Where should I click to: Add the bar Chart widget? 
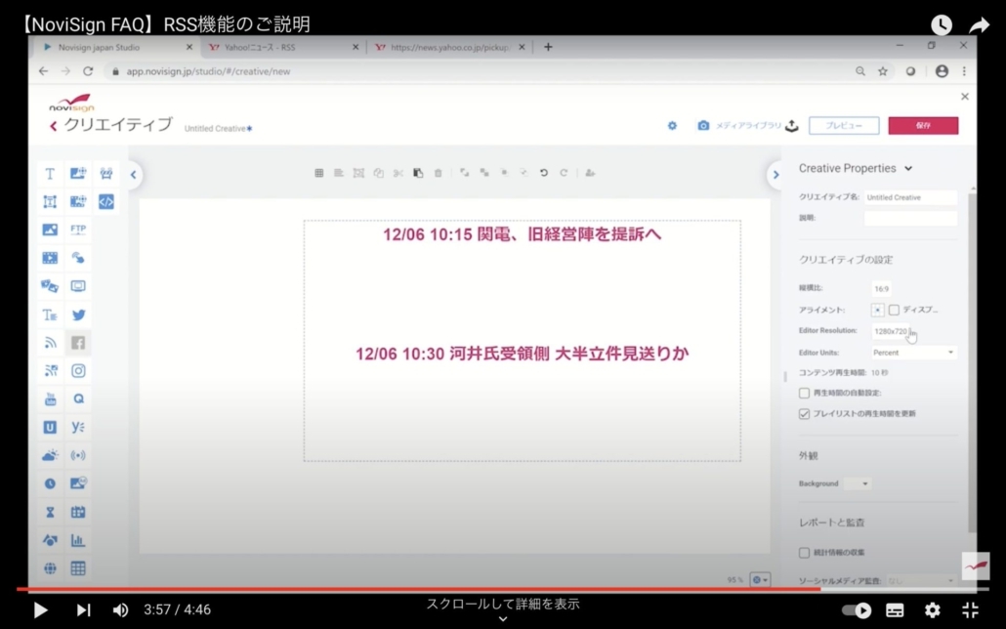(78, 540)
